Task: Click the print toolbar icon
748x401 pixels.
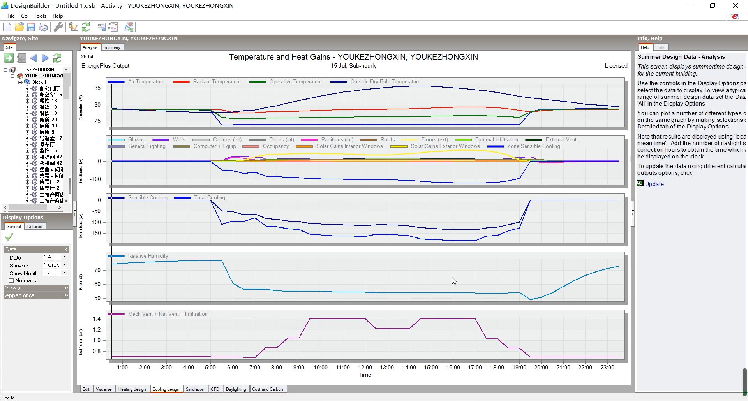Action: (x=44, y=27)
